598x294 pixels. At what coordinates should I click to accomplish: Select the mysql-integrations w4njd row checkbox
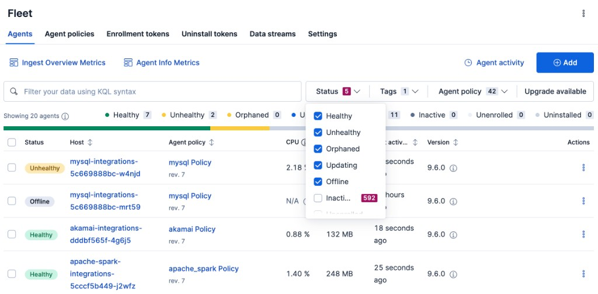click(x=12, y=168)
